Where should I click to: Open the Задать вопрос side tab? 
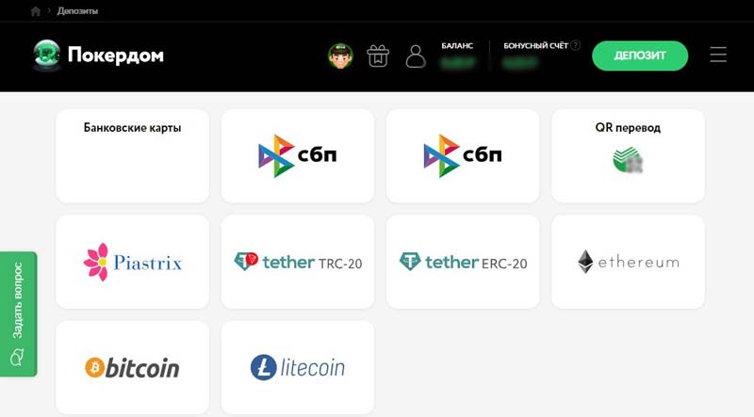click(x=18, y=313)
